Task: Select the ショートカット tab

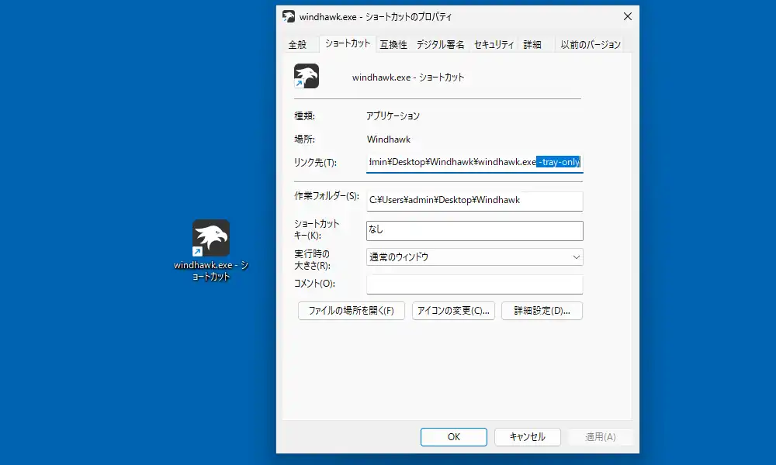Action: pyautogui.click(x=348, y=43)
